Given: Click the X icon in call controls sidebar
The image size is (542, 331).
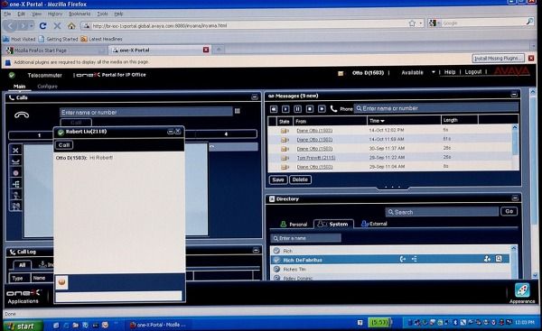Looking at the screenshot, I should coord(15,151).
